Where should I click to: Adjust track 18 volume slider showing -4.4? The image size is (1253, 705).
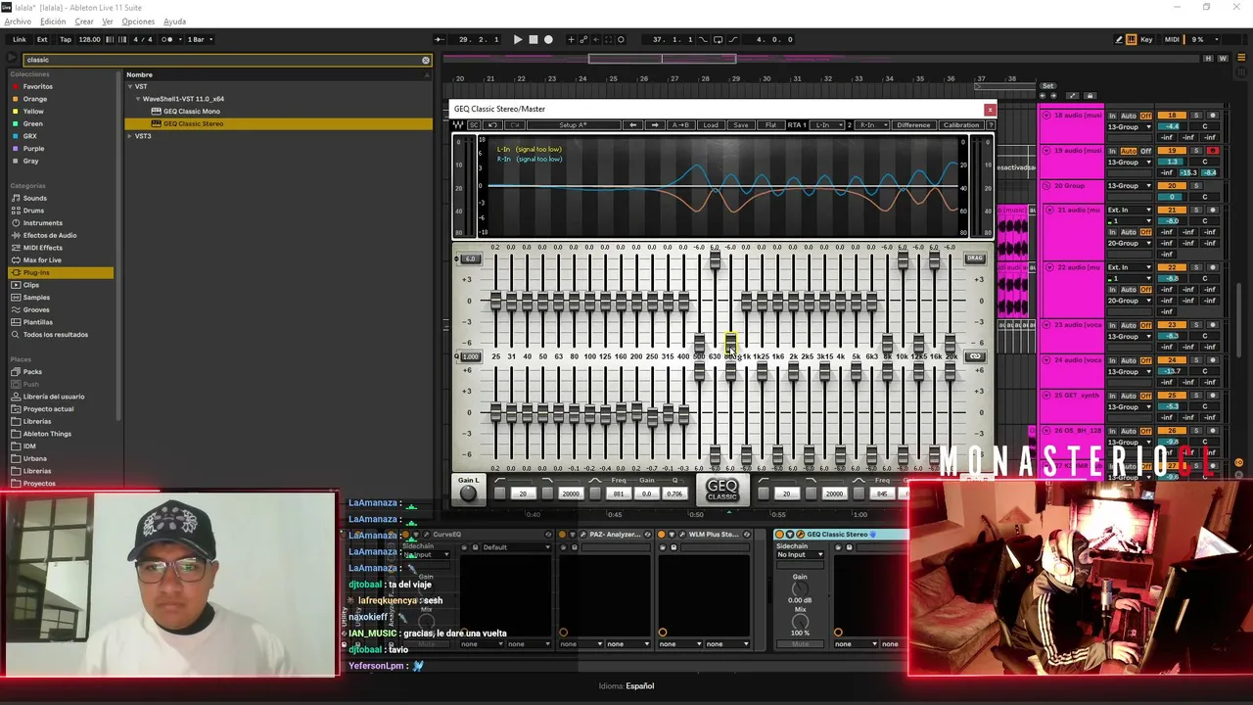point(1172,127)
